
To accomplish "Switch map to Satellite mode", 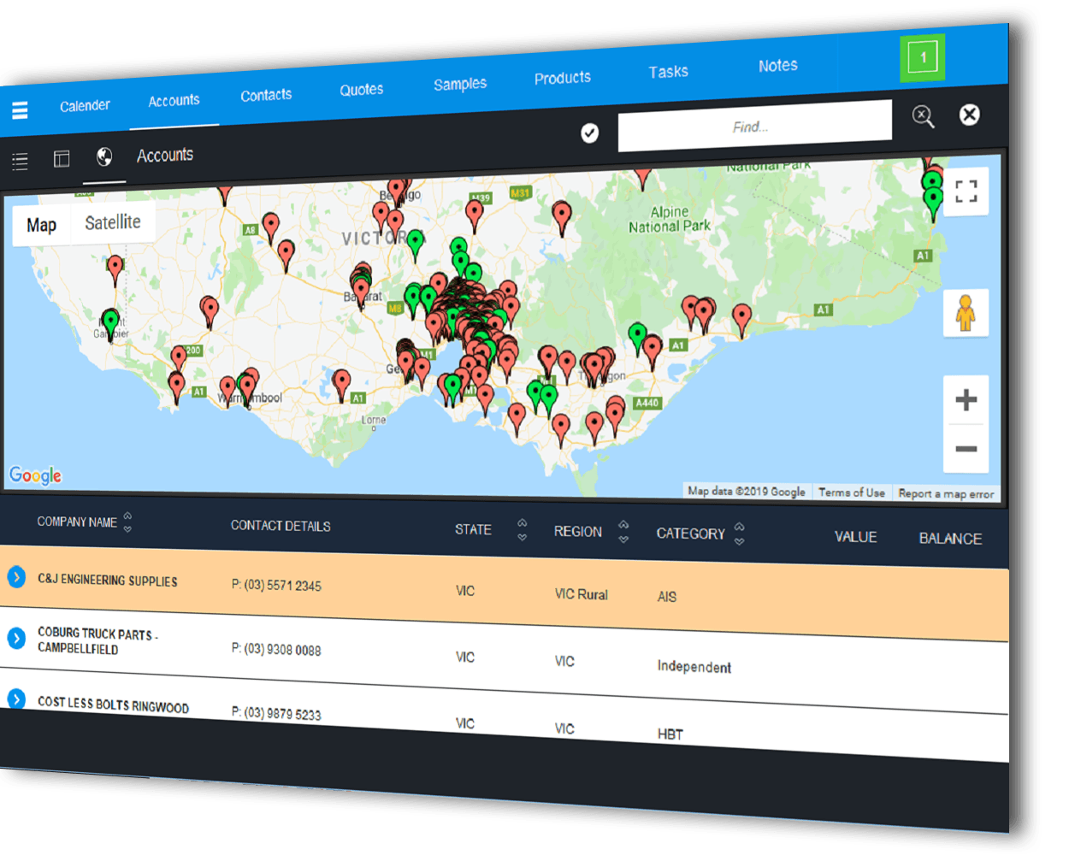I will point(113,222).
